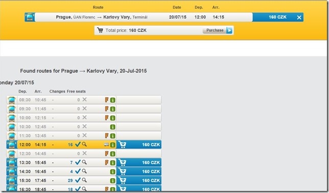Open the info icon for 10:00 departure
This screenshot has height=193, width=329.
tap(113, 118)
